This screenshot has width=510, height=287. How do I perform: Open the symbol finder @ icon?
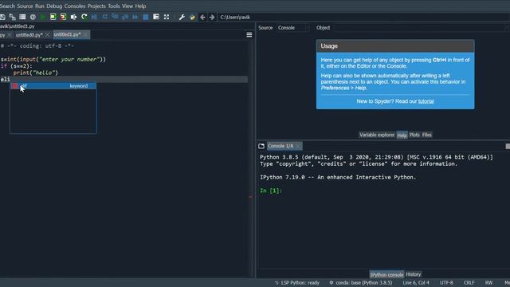[33, 17]
